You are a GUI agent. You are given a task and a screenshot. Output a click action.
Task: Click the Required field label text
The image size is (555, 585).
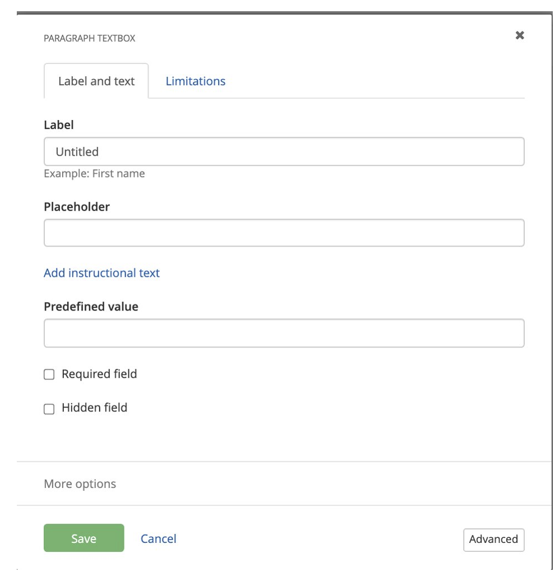click(99, 374)
